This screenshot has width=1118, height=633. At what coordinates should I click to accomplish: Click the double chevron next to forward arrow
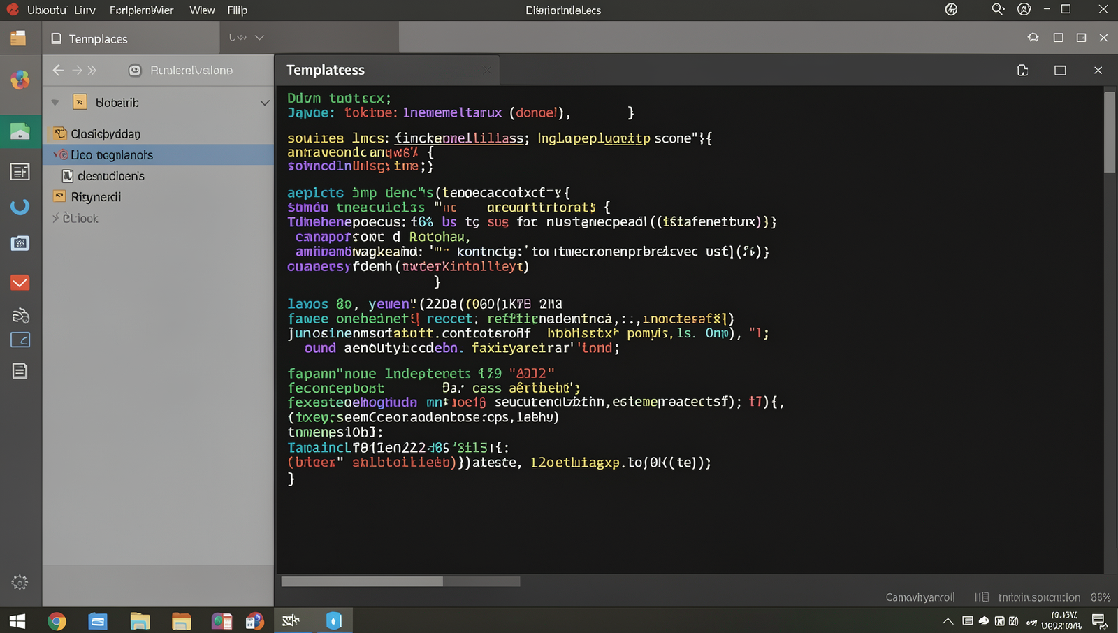pyautogui.click(x=92, y=70)
